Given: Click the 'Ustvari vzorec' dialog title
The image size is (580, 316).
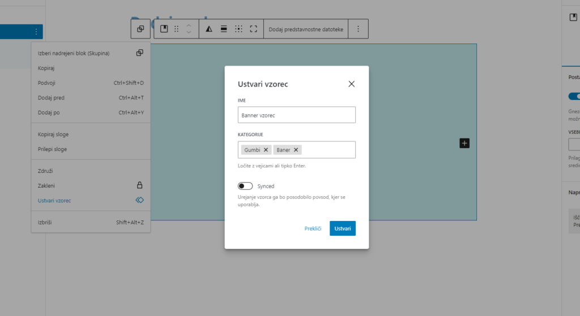Looking at the screenshot, I should pyautogui.click(x=263, y=84).
